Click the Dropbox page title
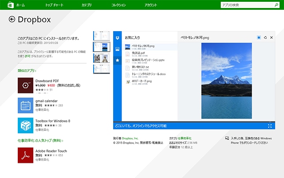The width and height of the screenshot is (284, 178). [34, 20]
